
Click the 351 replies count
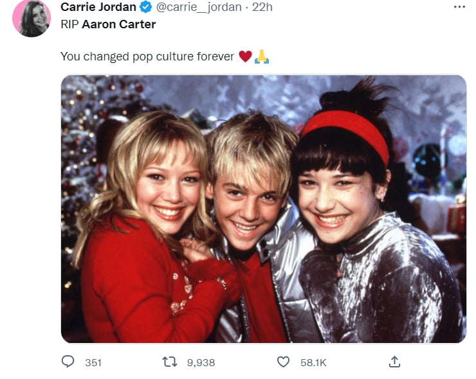[93, 363]
